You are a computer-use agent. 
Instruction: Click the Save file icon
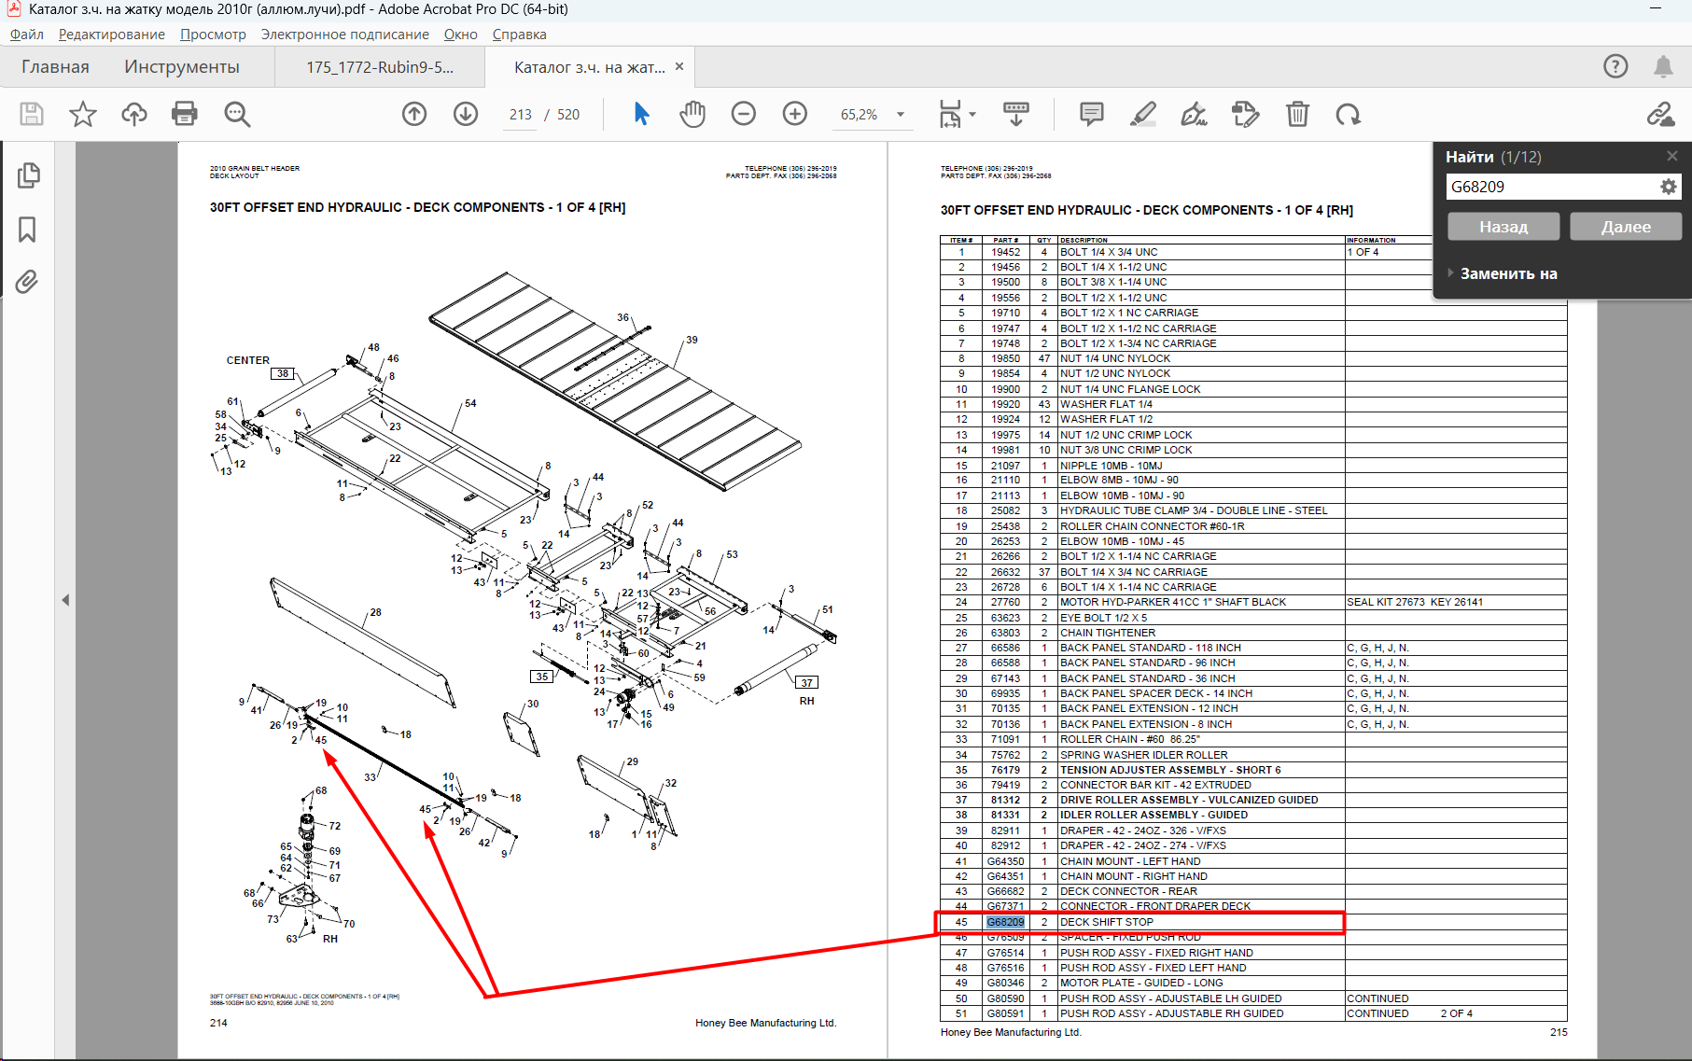[x=32, y=114]
